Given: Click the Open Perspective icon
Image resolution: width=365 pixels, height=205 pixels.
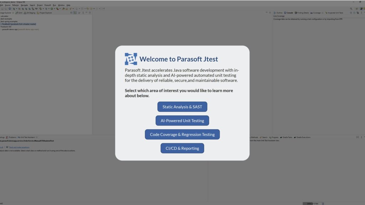Looking at the screenshot, I should [x=356, y=9].
